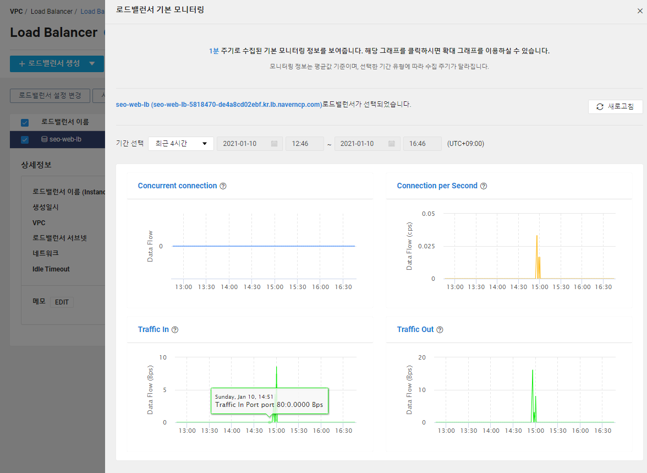This screenshot has width=647, height=473.
Task: Expand the 로드밸런서 생성 dropdown arrow
Action: coord(92,64)
